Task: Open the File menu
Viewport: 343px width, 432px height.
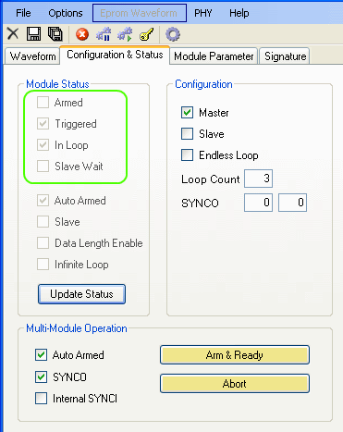Action: [23, 13]
